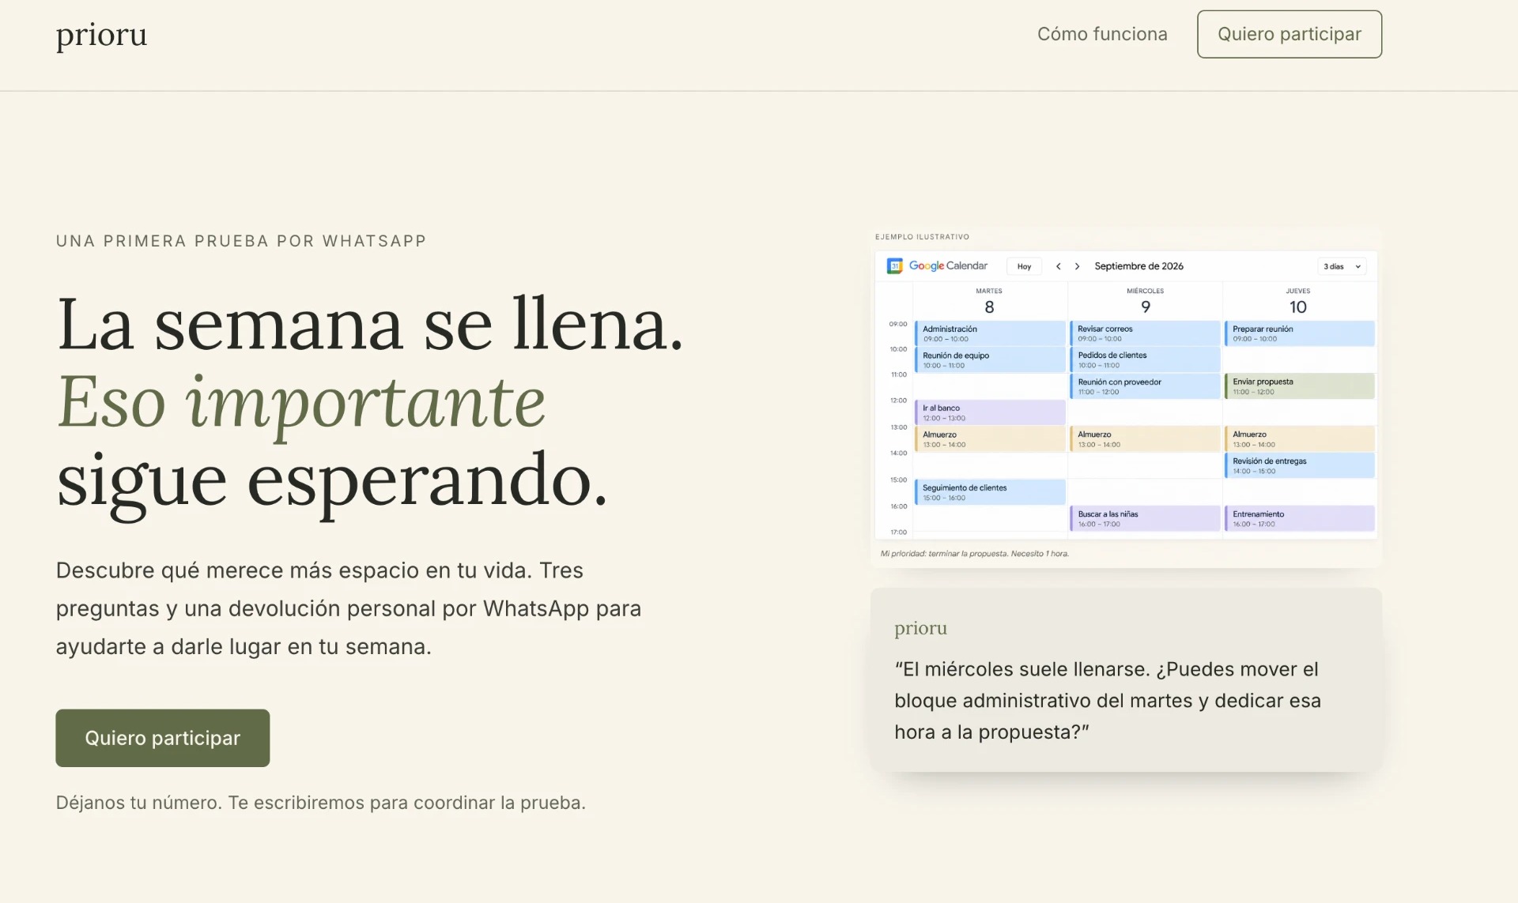This screenshot has width=1518, height=903.
Task: Open Wednesday's Almuerzo event
Action: 1145,438
